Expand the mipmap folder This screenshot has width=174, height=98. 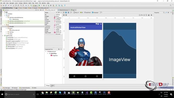tap(6, 32)
